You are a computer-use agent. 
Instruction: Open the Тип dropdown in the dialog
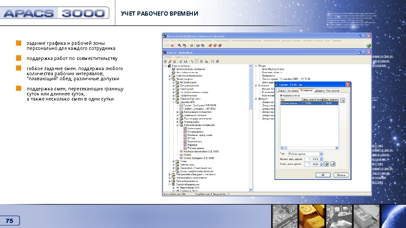pos(321,154)
